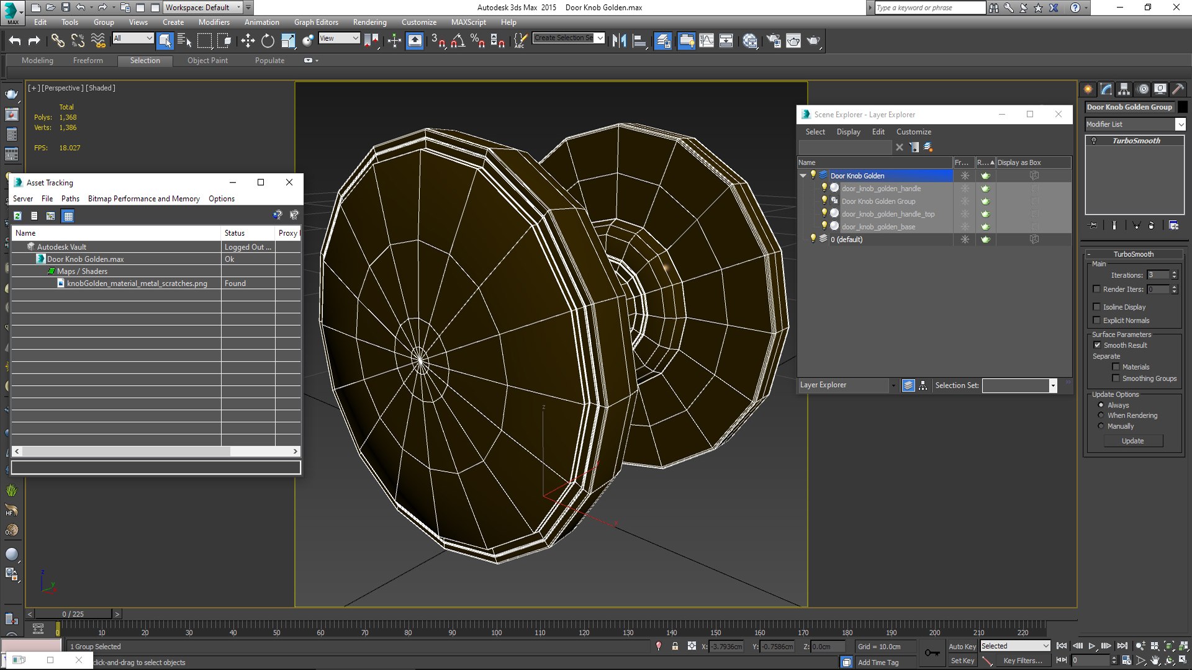The image size is (1192, 670).
Task: Click the Render Setup icon
Action: 774,41
